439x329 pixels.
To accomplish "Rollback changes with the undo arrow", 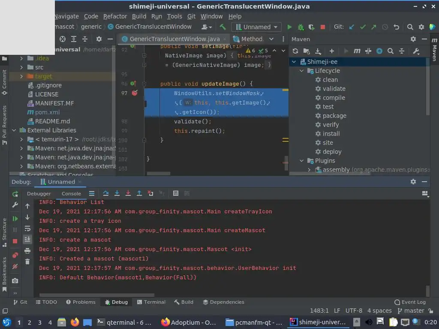I will pyautogui.click(x=396, y=27).
